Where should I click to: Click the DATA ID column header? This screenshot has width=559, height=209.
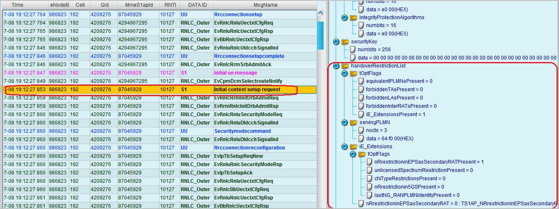[196, 5]
